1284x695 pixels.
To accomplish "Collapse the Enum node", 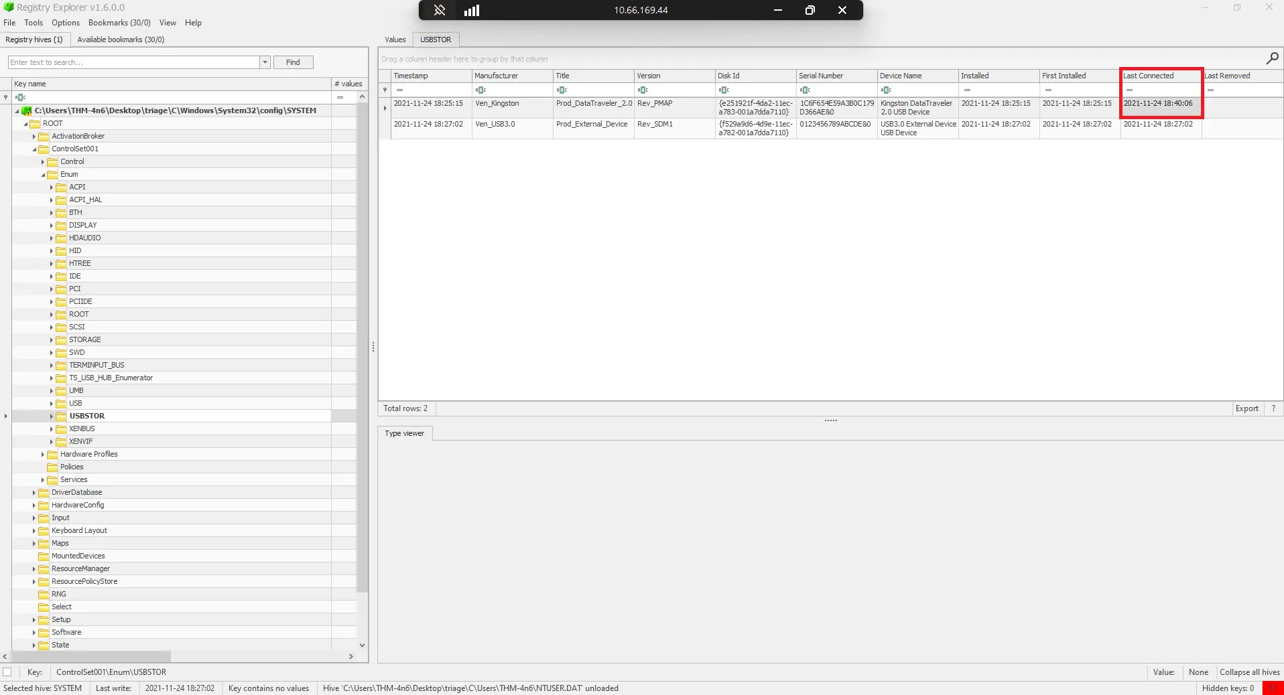I will click(43, 175).
